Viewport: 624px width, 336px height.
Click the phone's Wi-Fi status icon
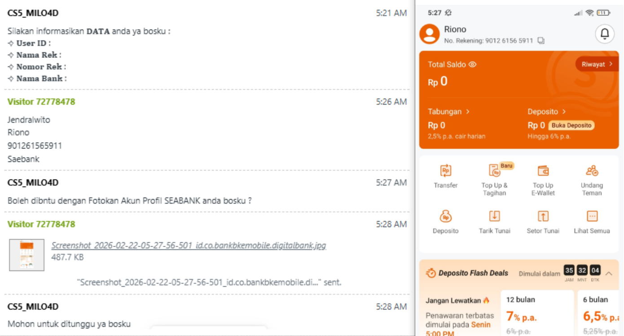tap(590, 13)
